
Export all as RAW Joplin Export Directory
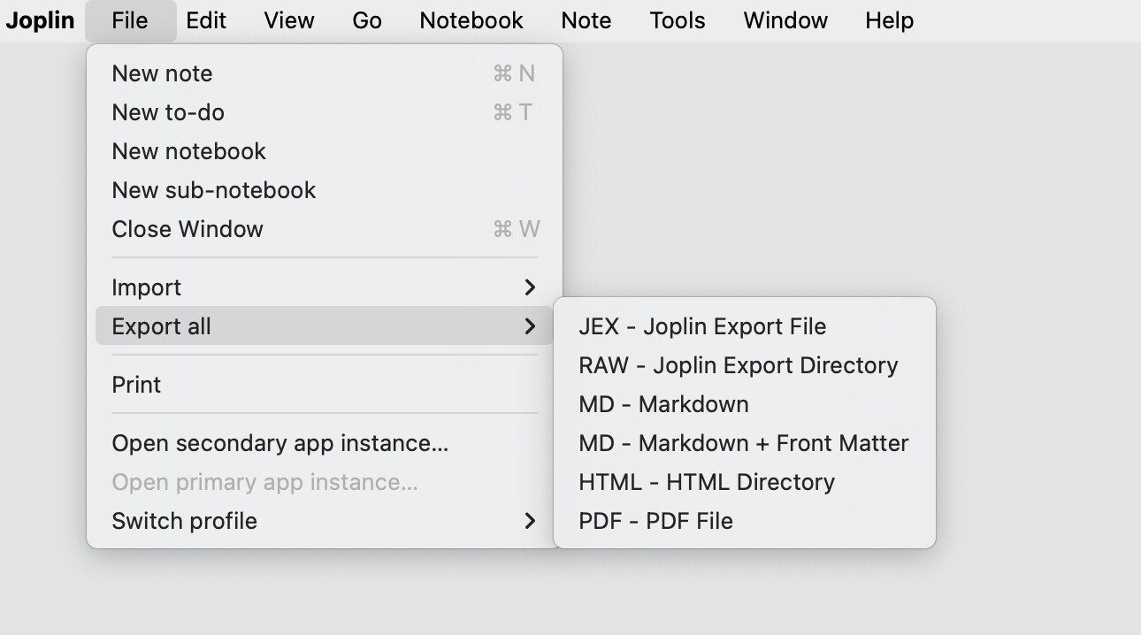point(744,365)
